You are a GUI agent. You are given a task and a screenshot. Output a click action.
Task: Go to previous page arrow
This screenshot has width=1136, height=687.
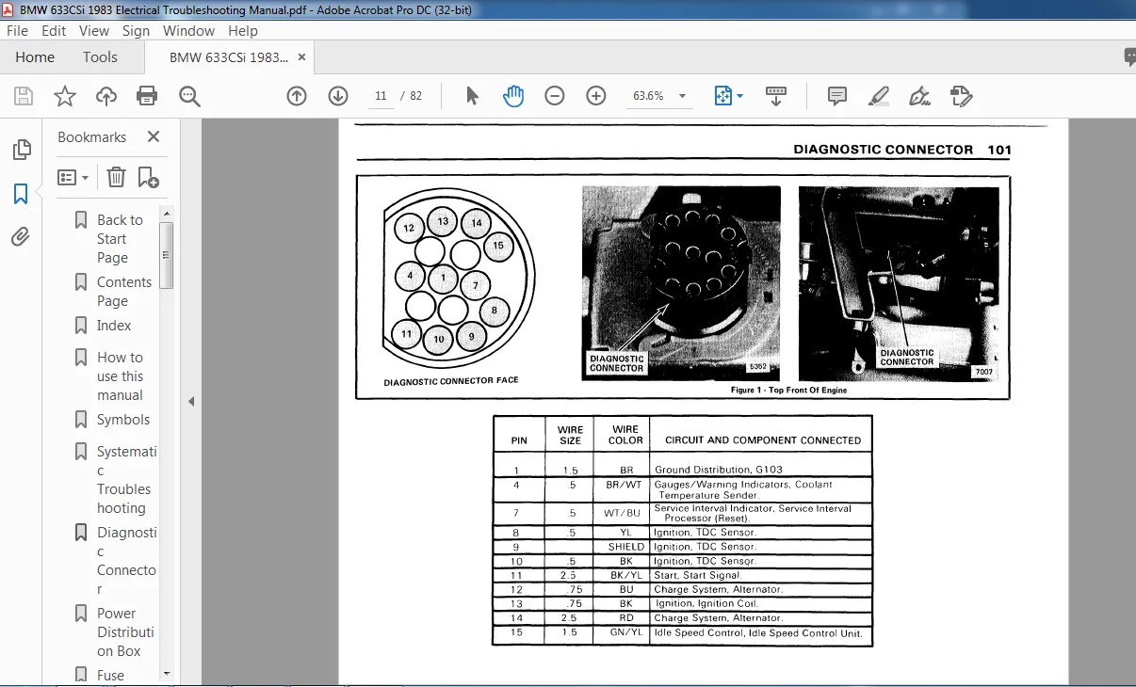click(x=297, y=96)
